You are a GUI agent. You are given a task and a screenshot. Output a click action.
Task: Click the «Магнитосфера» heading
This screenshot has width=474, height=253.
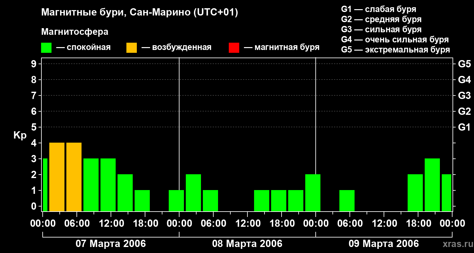pyautogui.click(x=75, y=32)
